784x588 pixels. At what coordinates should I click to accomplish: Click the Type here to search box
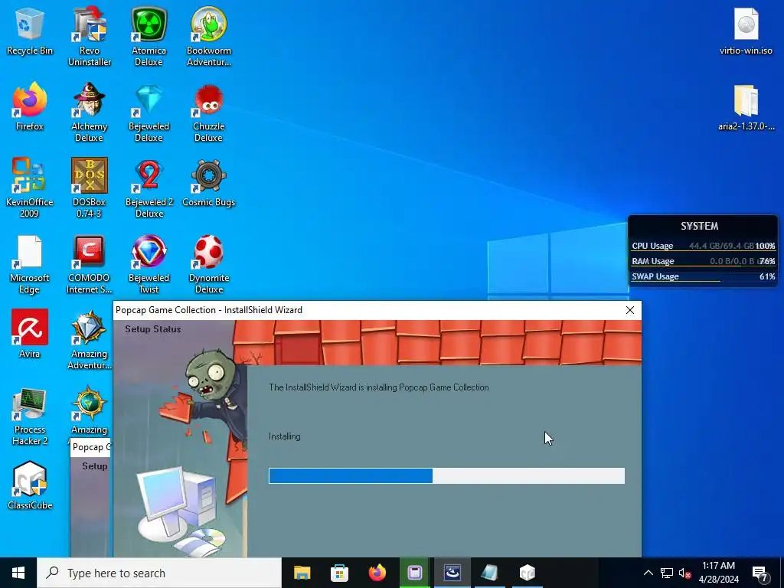point(159,573)
